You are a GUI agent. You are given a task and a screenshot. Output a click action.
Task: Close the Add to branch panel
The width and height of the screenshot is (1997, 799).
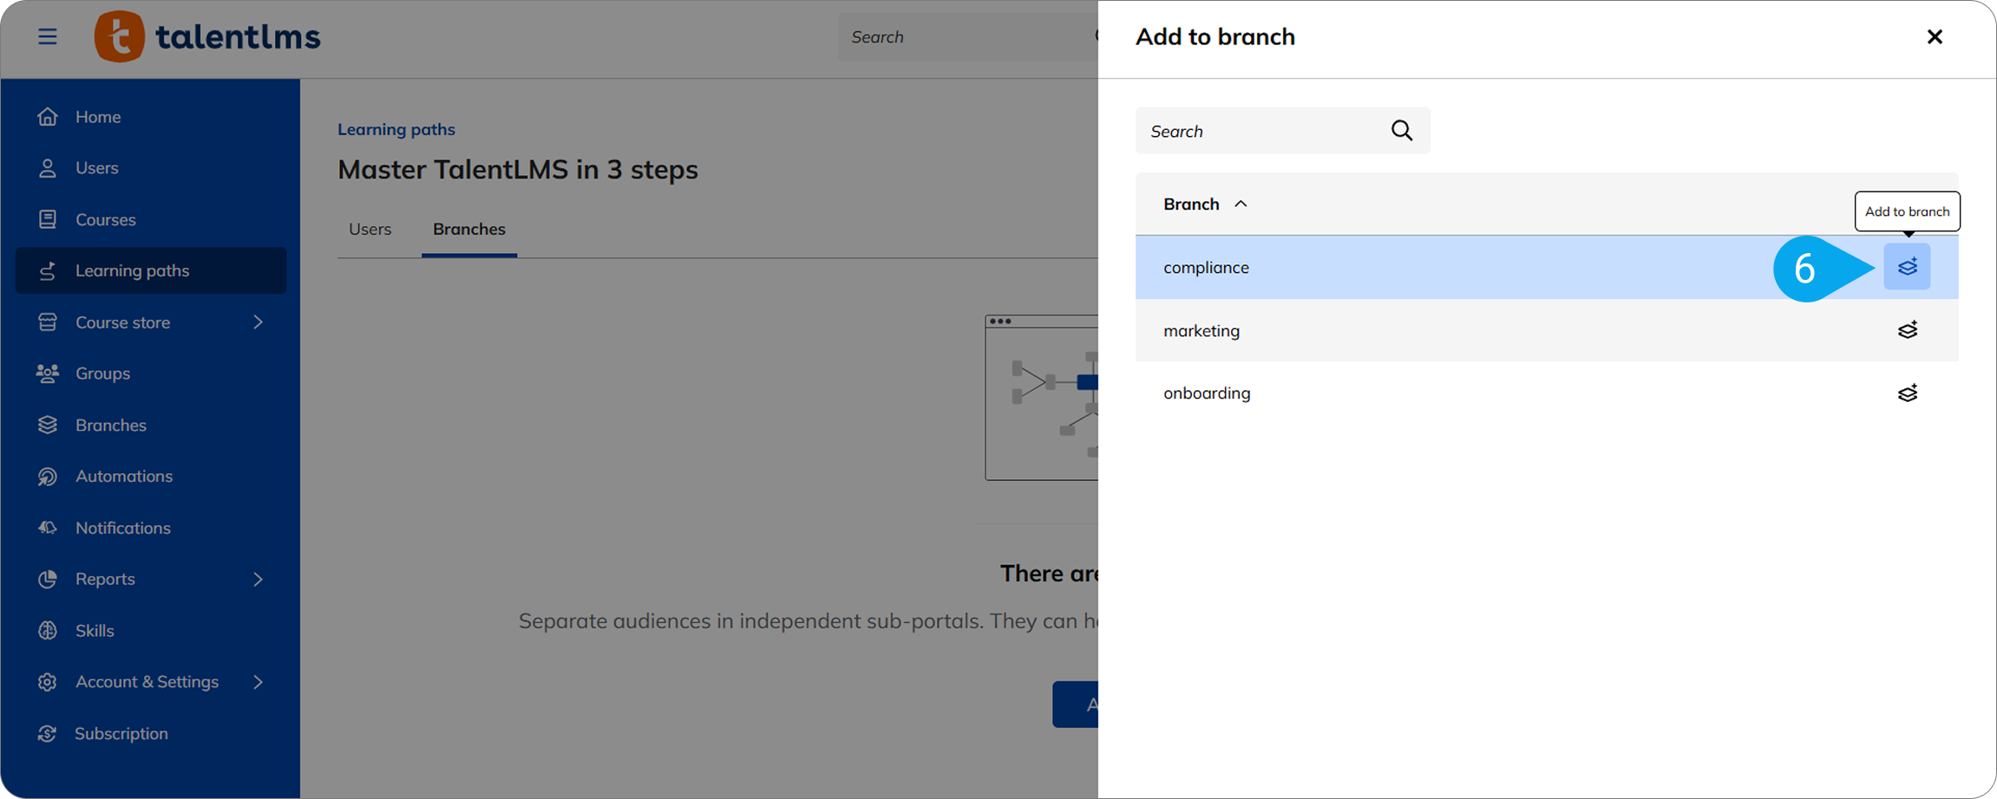[1934, 36]
